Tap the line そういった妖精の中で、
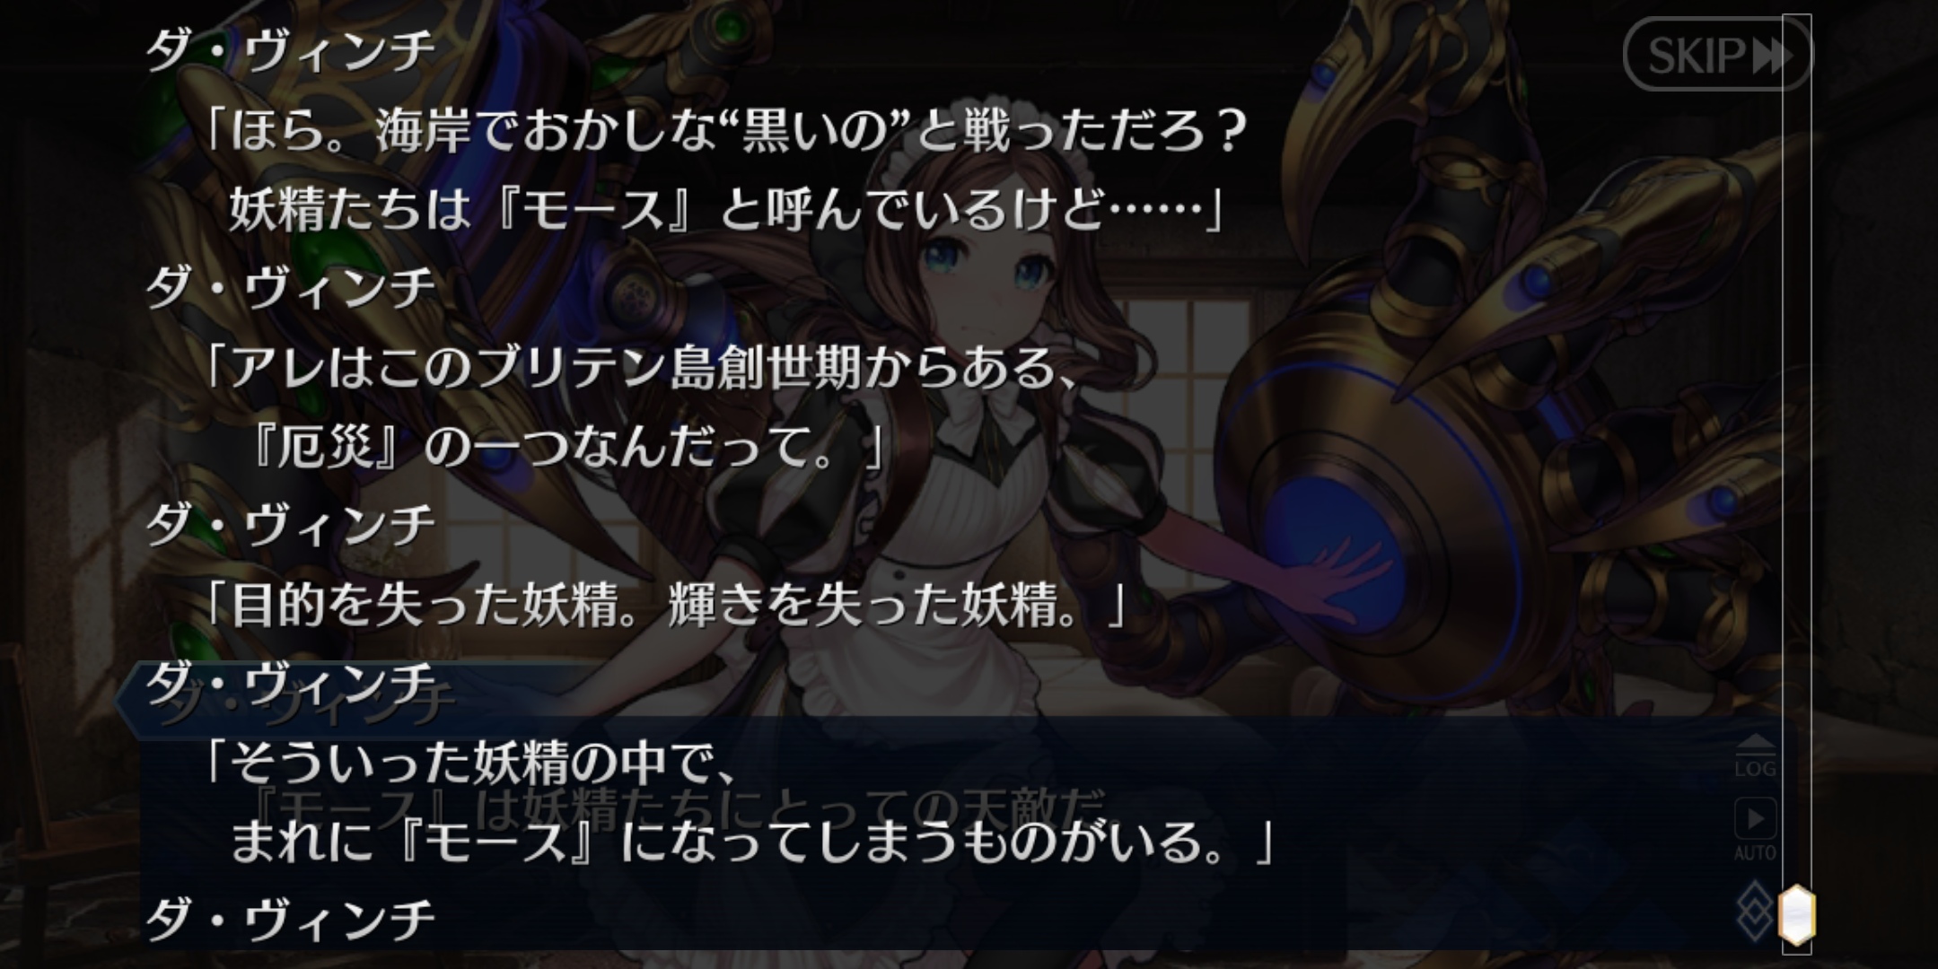This screenshot has height=969, width=1938. [471, 764]
